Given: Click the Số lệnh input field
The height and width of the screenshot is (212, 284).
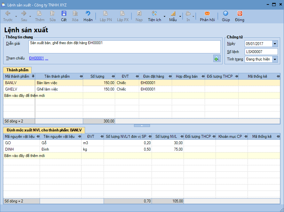Looking at the screenshot, I should [261, 51].
